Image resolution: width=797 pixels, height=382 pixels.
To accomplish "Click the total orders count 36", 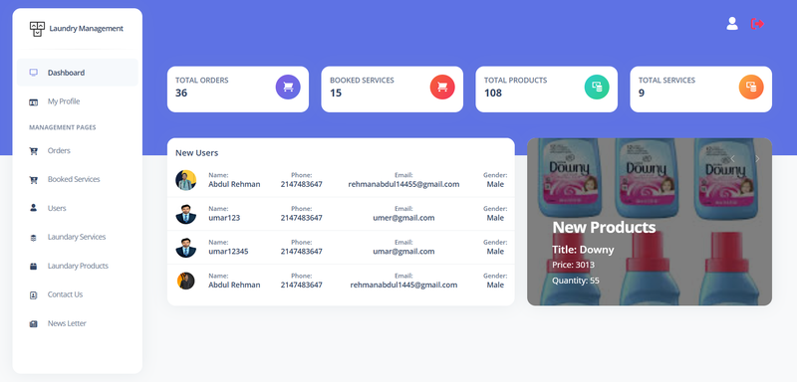I will (x=181, y=93).
